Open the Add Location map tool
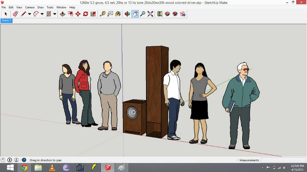 point(160,14)
